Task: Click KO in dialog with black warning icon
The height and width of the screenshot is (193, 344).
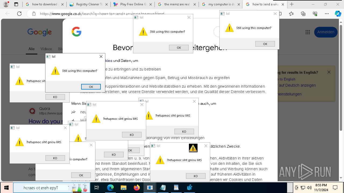Action: tap(196, 176)
